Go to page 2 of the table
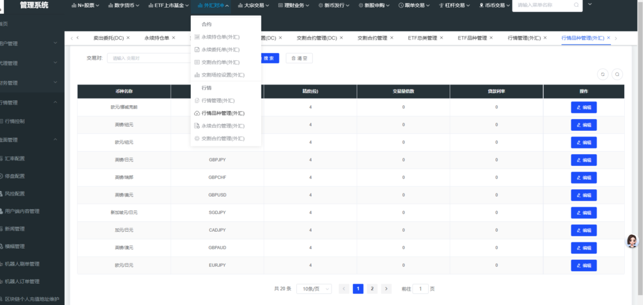The image size is (643, 305). pyautogui.click(x=372, y=289)
